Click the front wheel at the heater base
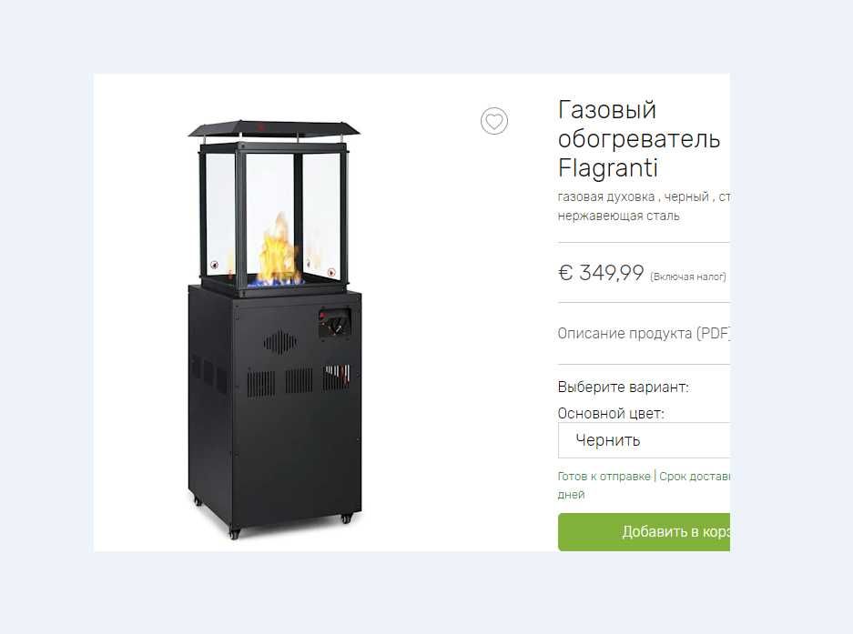The width and height of the screenshot is (853, 634). (x=235, y=534)
